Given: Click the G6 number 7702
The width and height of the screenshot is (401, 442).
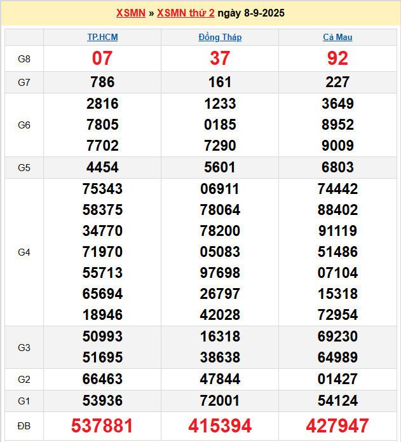Looking at the screenshot, I should point(102,146).
